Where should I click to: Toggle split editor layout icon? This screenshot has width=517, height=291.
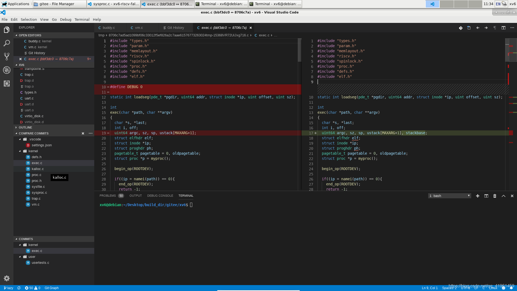pyautogui.click(x=503, y=28)
